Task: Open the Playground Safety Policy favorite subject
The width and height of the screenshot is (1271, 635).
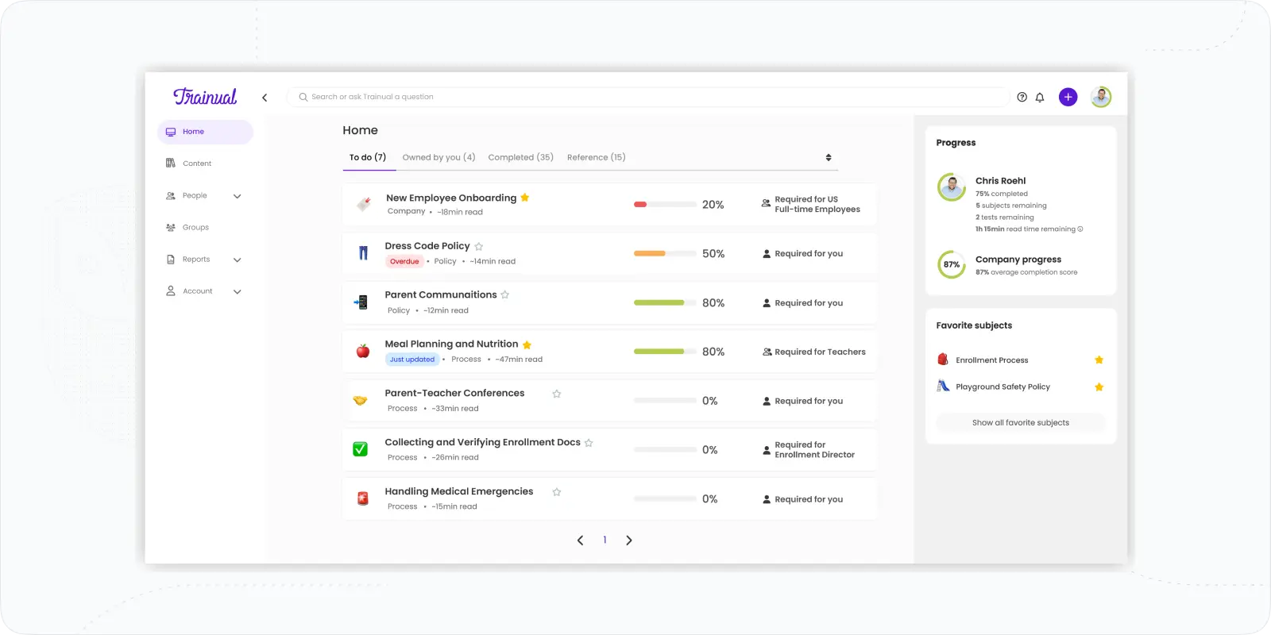Action: coord(1003,387)
